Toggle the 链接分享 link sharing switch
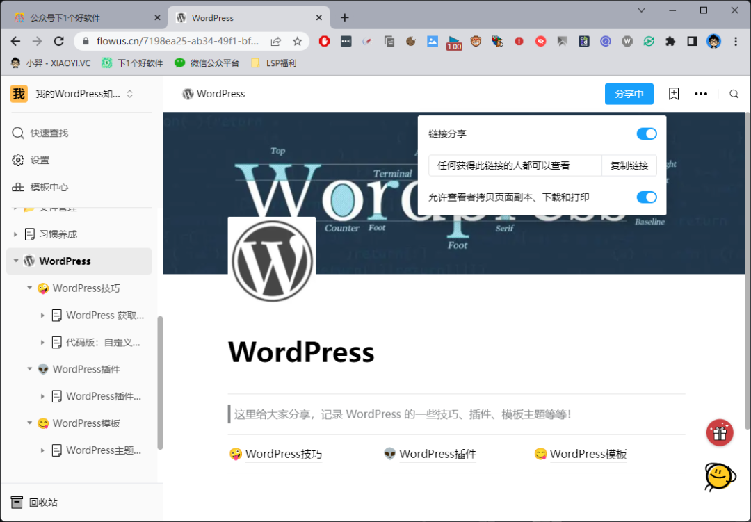 [646, 133]
